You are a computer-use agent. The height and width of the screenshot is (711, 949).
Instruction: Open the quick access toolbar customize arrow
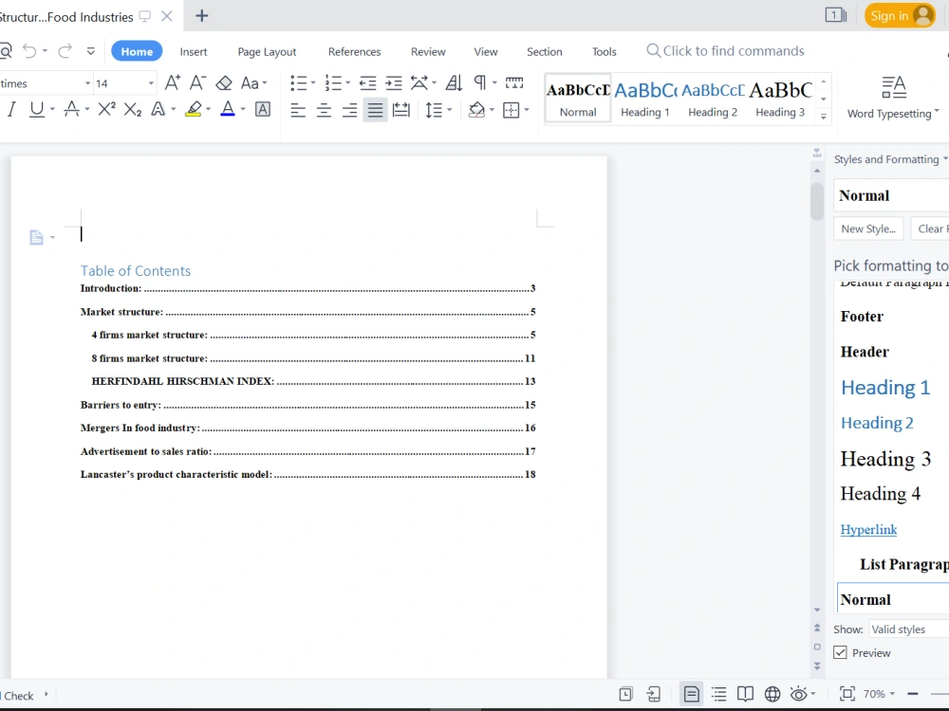click(91, 51)
